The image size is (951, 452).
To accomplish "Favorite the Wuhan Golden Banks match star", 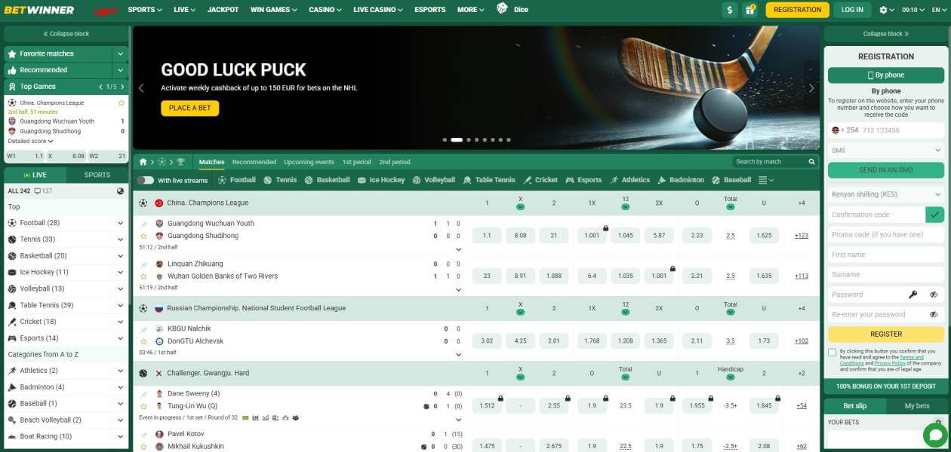I will 143,276.
